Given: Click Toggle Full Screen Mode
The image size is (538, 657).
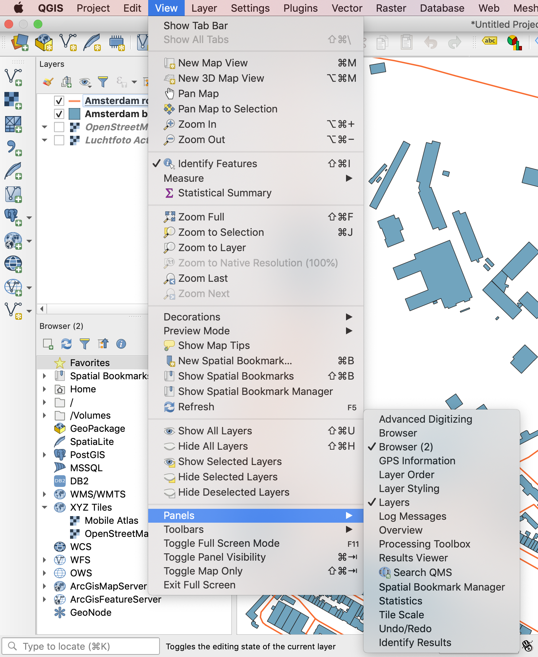Looking at the screenshot, I should click(x=222, y=543).
